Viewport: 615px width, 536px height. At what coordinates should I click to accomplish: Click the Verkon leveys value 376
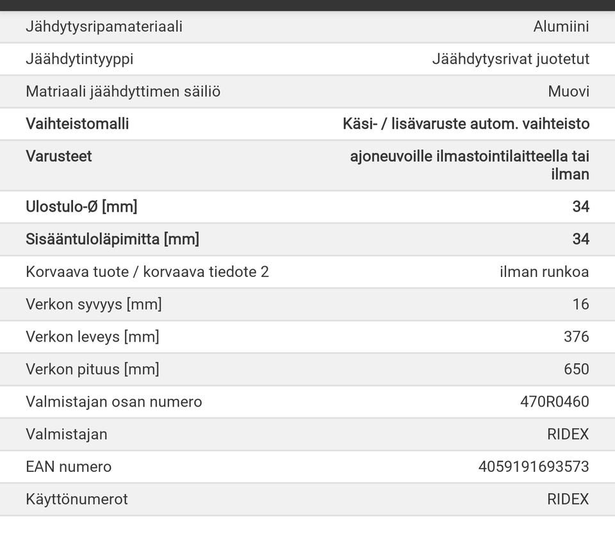tap(577, 337)
